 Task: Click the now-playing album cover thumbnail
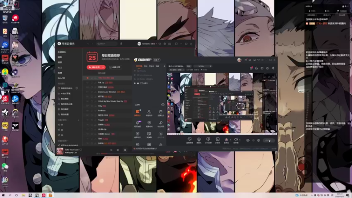[60, 151]
